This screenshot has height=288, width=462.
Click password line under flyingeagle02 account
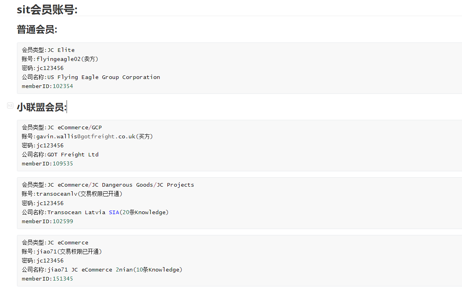pos(43,68)
